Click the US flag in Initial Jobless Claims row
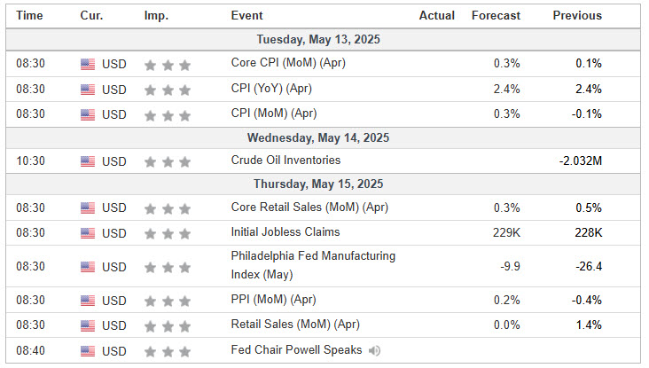649x368 pixels. pos(88,233)
